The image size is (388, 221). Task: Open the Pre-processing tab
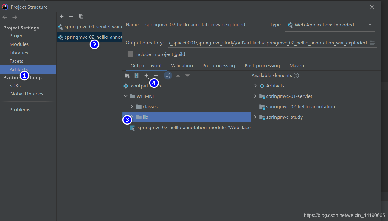pyautogui.click(x=219, y=66)
